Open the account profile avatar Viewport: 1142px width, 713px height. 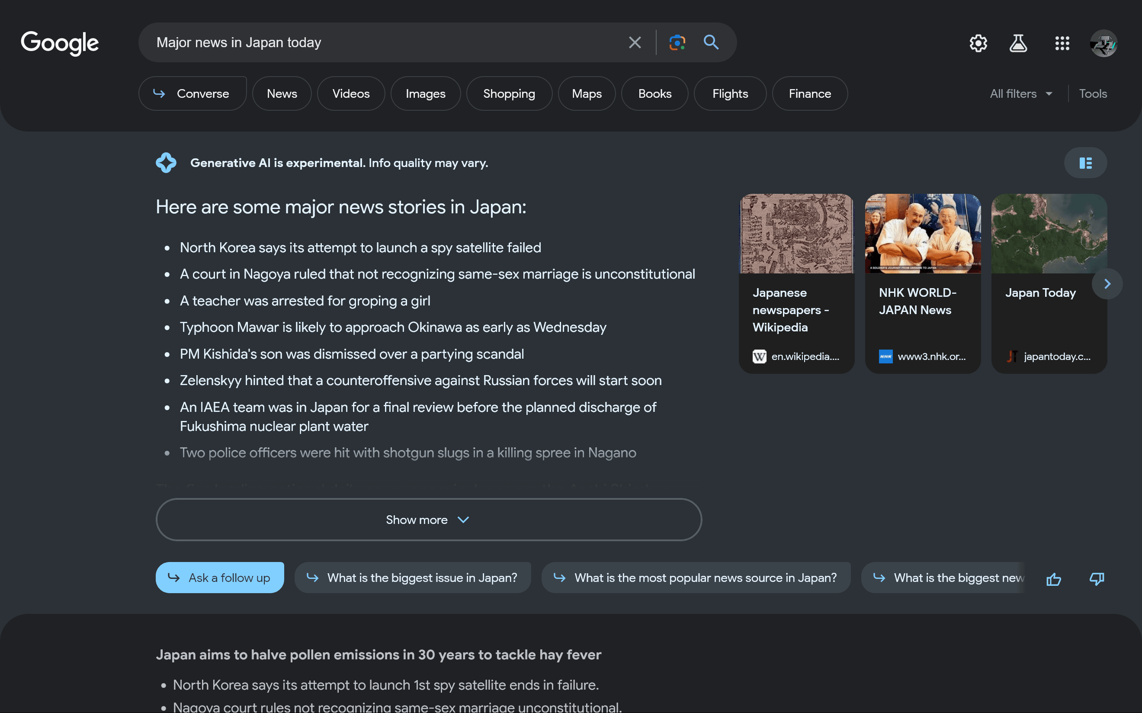click(1104, 43)
